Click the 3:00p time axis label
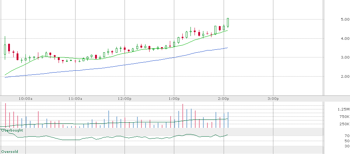The height and width of the screenshot is (154, 350). pos(273,99)
